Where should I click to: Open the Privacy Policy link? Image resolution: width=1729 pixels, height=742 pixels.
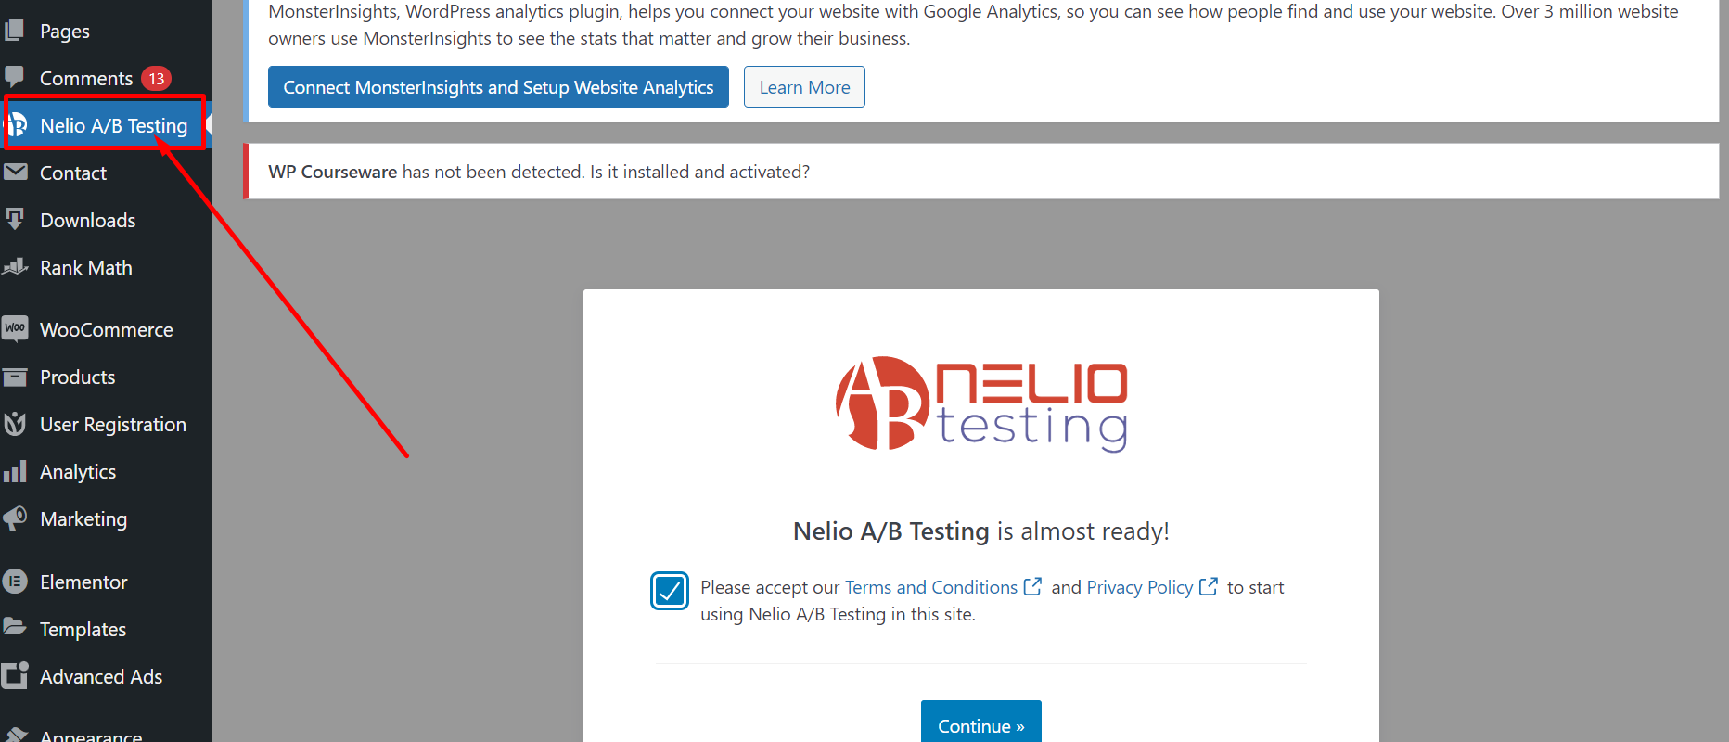tap(1139, 587)
